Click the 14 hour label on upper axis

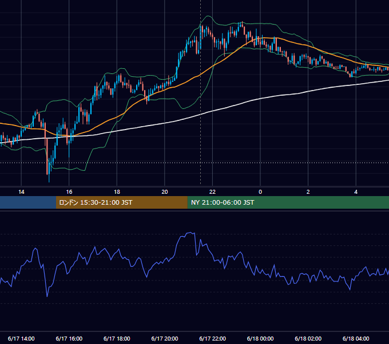(21, 192)
